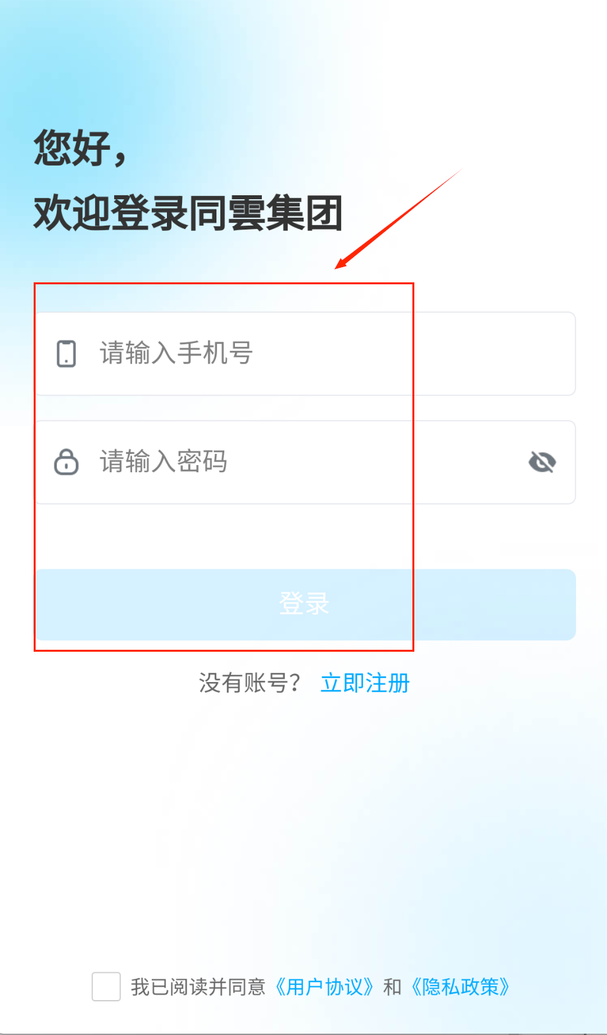Check the agreement checkbox at the bottom
This screenshot has width=607, height=1035.
[106, 987]
